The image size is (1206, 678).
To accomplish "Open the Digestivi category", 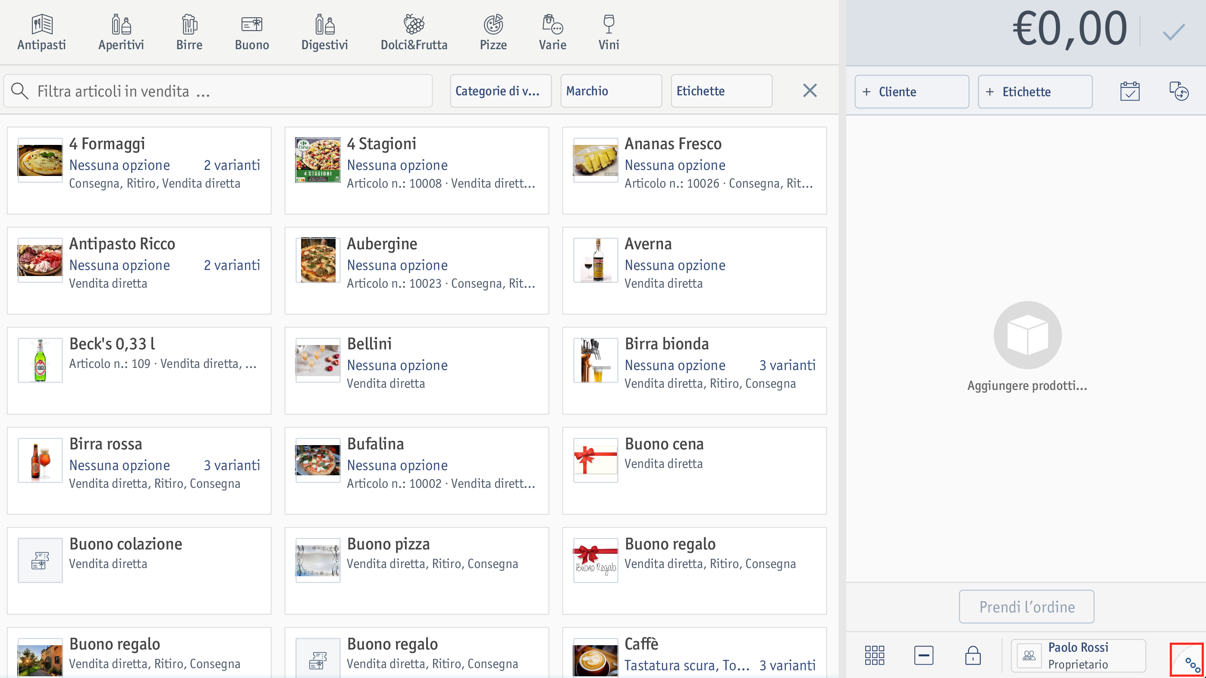I will tap(324, 32).
